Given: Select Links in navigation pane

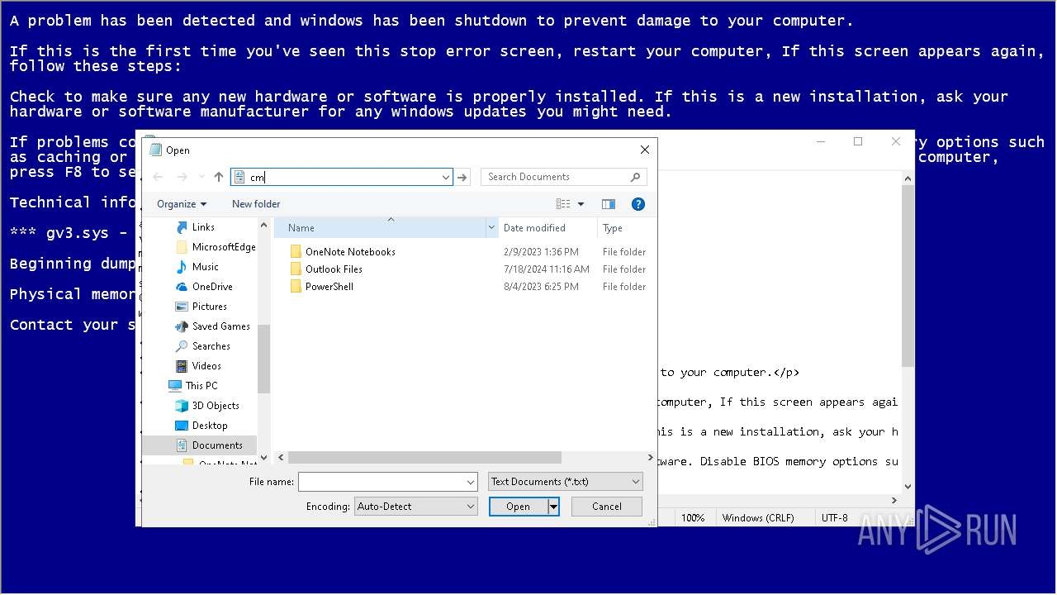Looking at the screenshot, I should [x=203, y=227].
